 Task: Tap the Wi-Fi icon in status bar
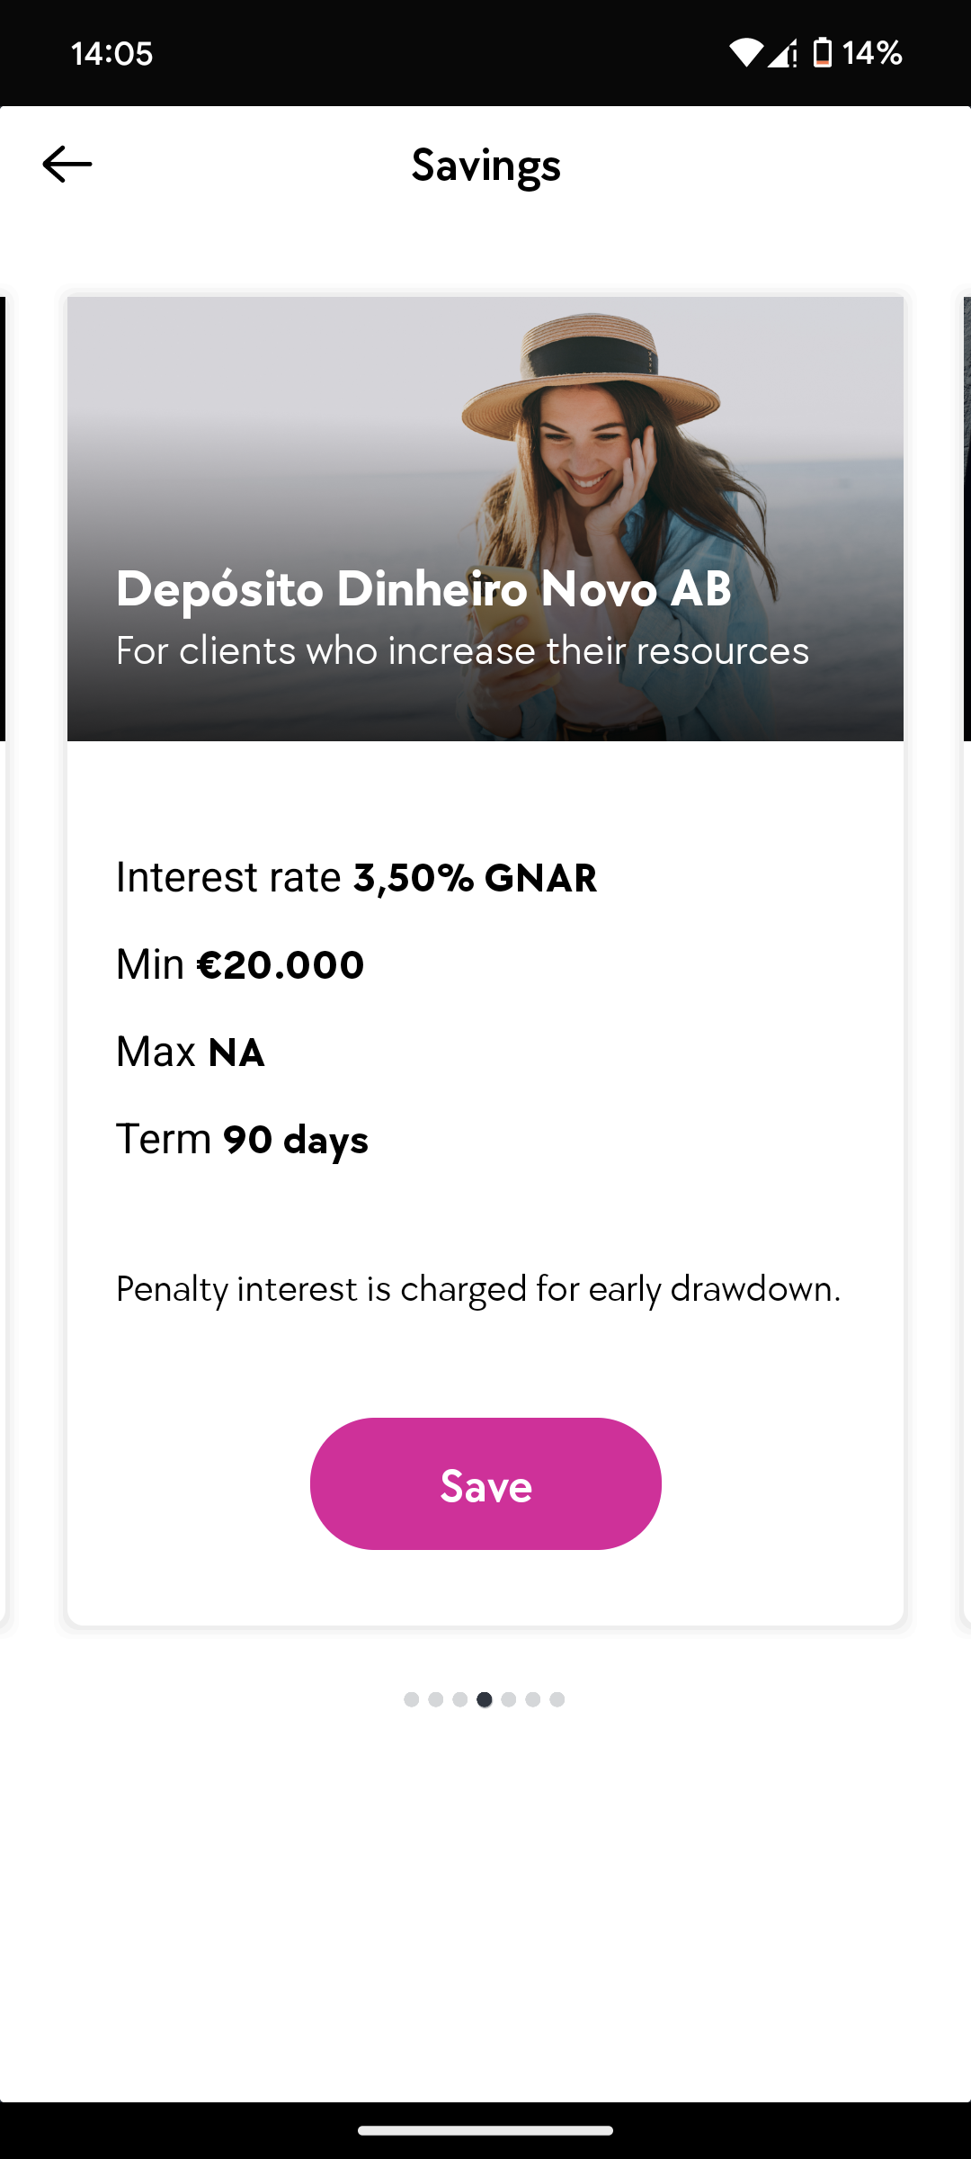[745, 53]
